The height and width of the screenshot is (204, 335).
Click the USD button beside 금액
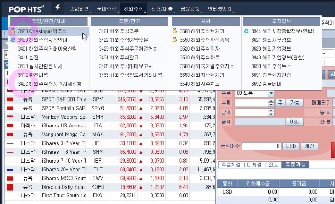(294, 122)
